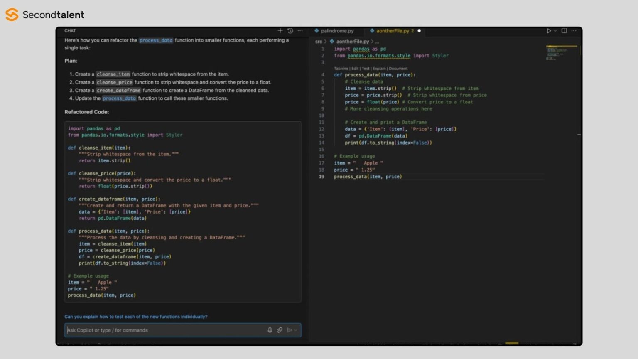Attach a file using the paperclip icon
Screen dimensions: 638x359
point(280,330)
